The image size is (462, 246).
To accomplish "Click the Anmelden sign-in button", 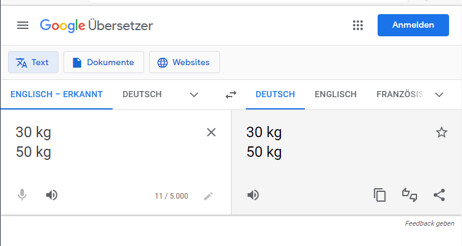I will point(413,25).
